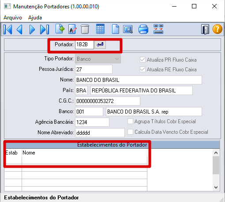225x202 pixels.
Task: Enable Calcula Data Vencto Cobr Especial
Action: point(130,132)
